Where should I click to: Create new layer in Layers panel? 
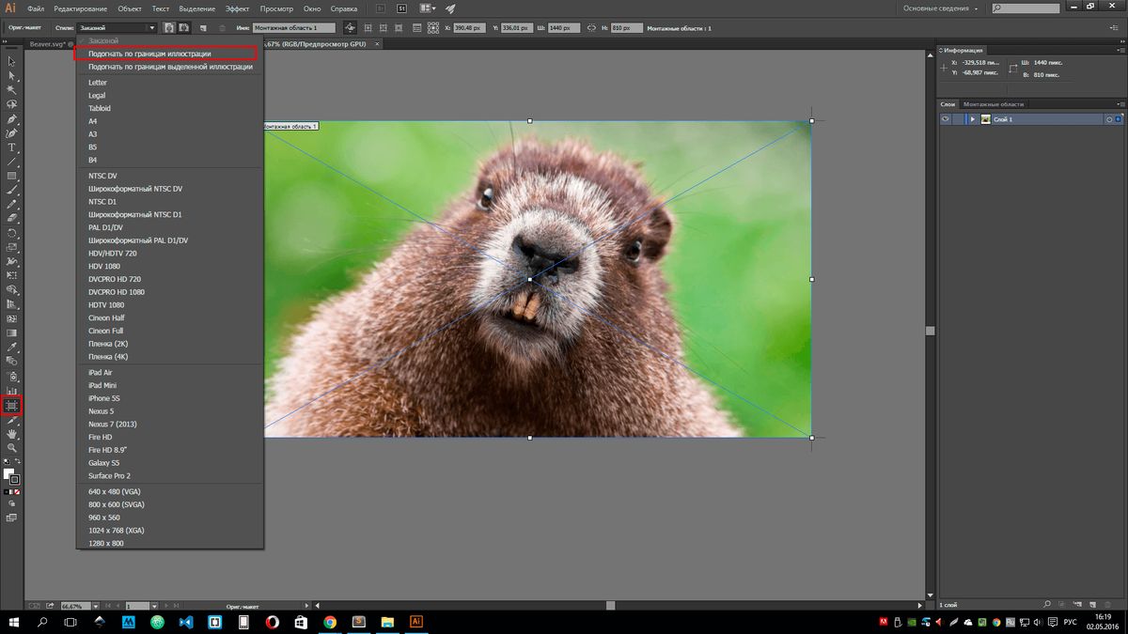1094,604
